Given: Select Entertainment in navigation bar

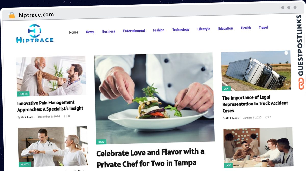Looking at the screenshot, I should point(134,31).
